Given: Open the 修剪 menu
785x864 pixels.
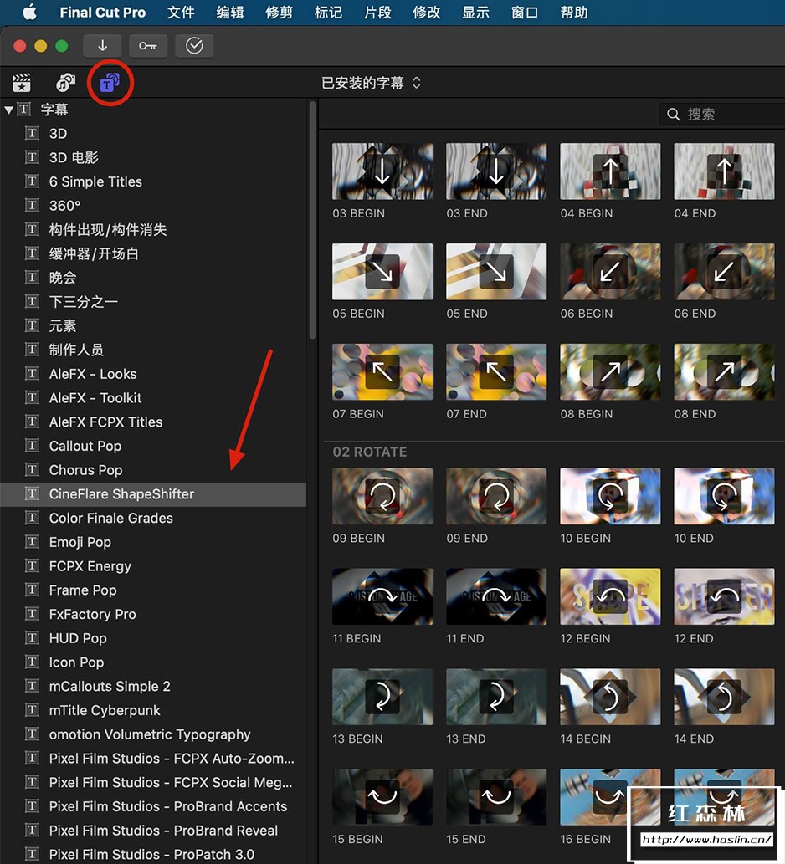Looking at the screenshot, I should [279, 12].
